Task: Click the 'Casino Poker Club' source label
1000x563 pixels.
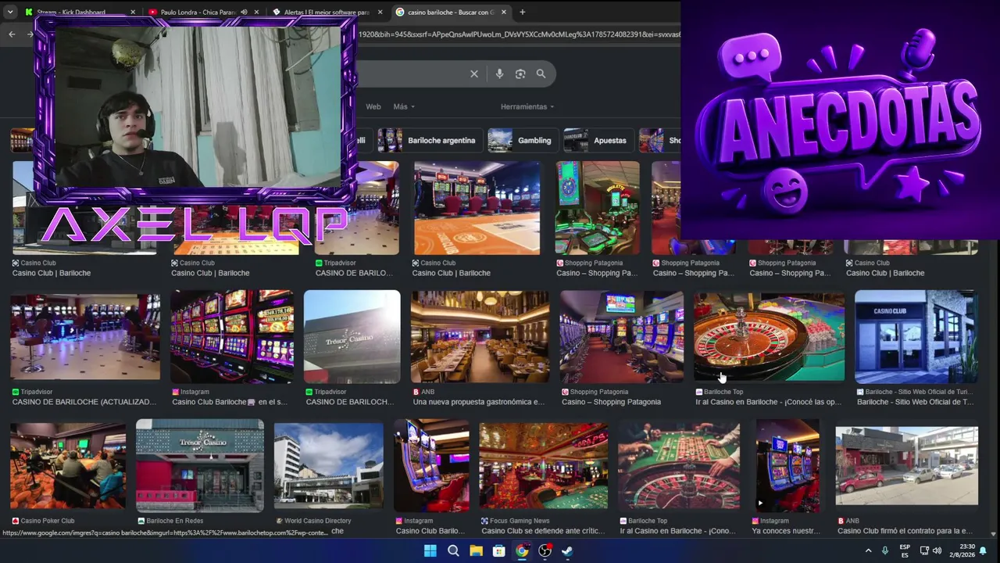Action: (x=48, y=521)
